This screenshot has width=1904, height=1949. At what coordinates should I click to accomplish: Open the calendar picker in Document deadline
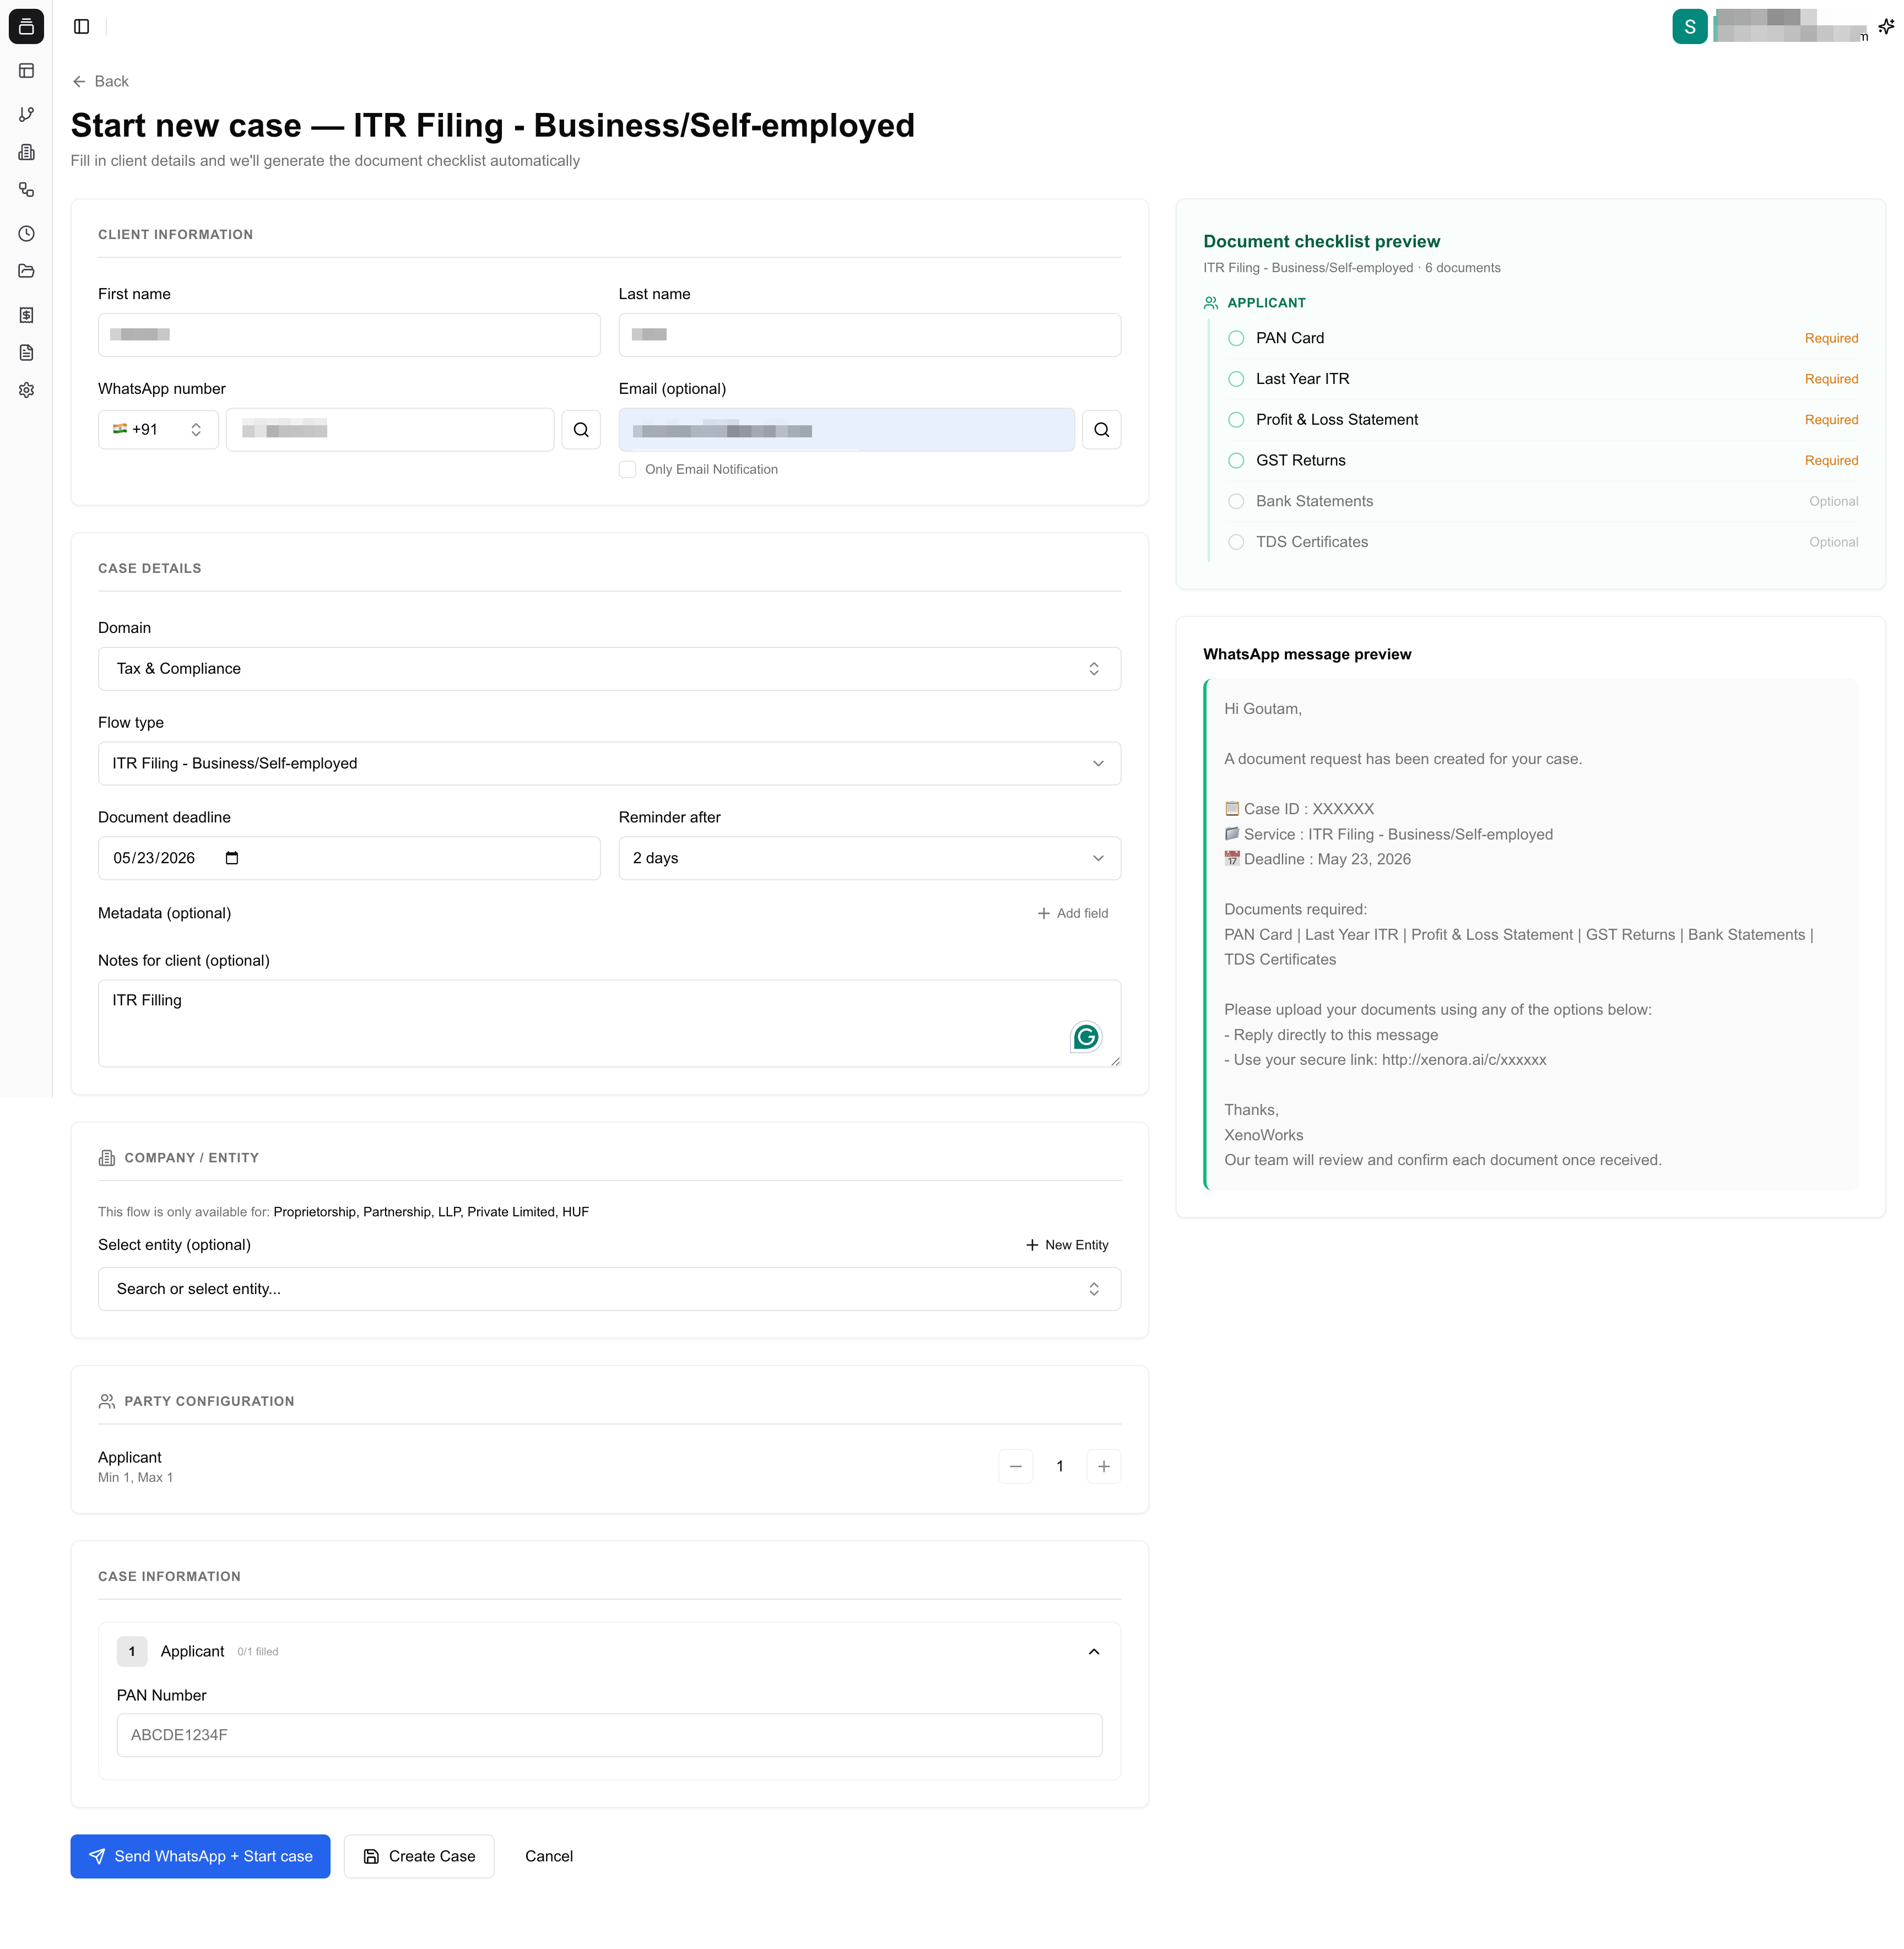coord(232,858)
